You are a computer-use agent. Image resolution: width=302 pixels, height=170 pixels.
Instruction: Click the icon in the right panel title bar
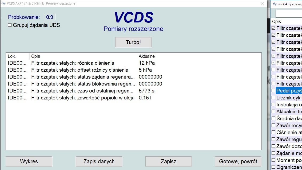275,4
